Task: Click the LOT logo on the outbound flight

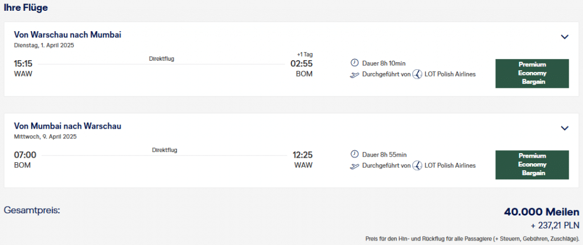Action: tap(417, 74)
